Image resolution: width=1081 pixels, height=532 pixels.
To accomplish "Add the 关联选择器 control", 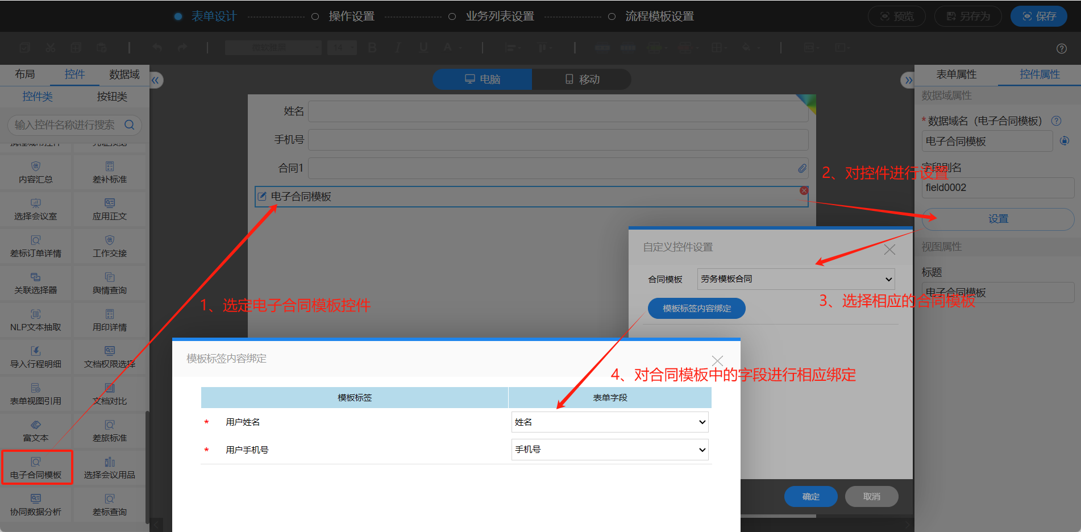I will click(x=36, y=284).
